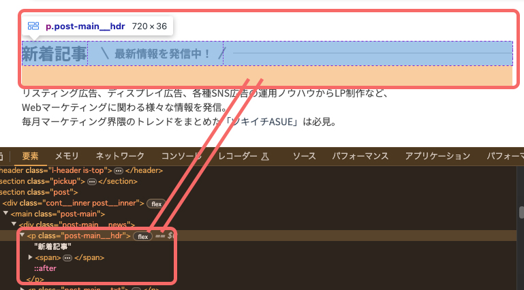Collapse the p post-main__hdr node
Screen dimensions: 524x290
click(22, 236)
